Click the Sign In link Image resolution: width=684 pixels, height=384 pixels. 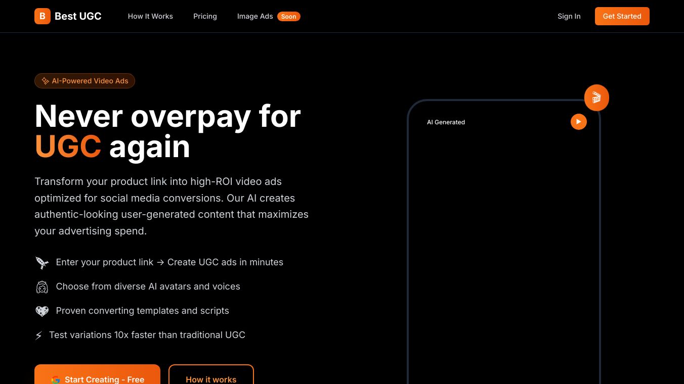click(x=569, y=16)
